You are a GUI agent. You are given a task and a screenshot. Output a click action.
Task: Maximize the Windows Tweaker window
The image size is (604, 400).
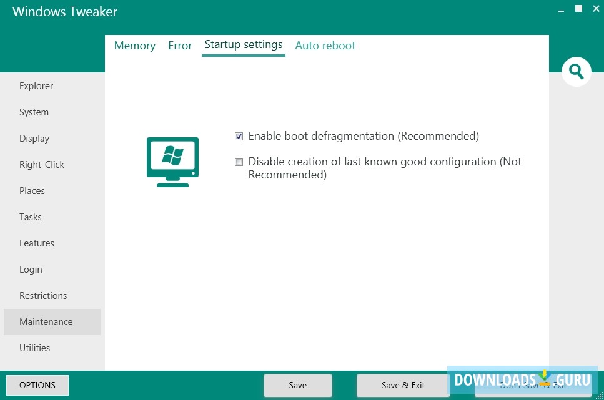point(578,9)
